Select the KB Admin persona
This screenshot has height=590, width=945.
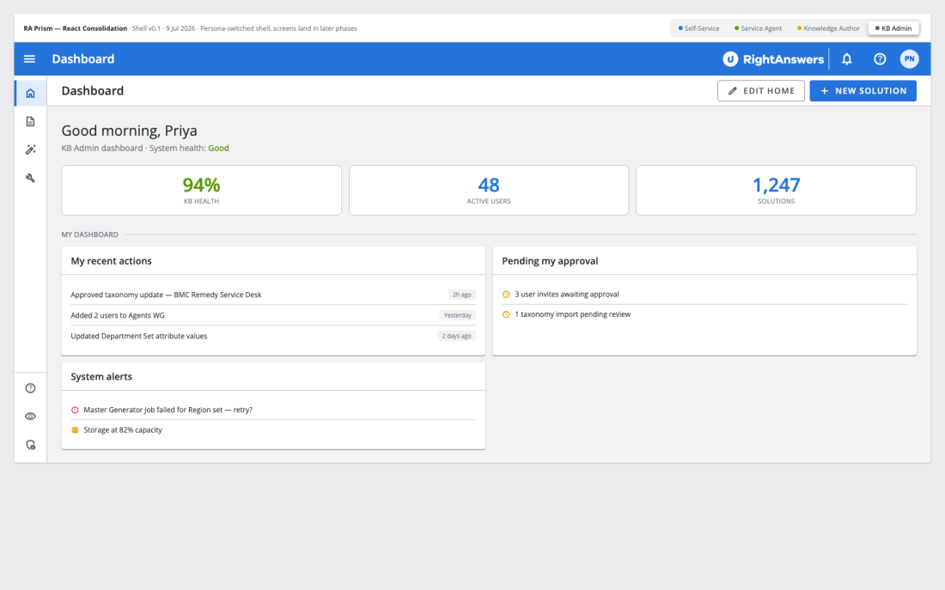(893, 28)
